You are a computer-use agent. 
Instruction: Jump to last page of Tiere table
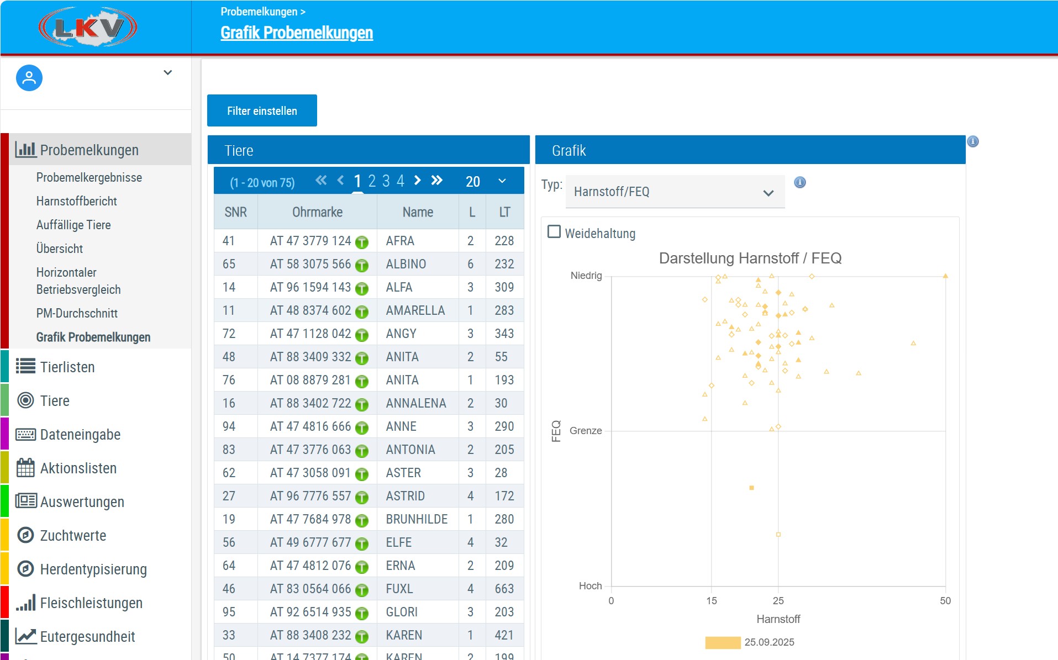pos(437,181)
